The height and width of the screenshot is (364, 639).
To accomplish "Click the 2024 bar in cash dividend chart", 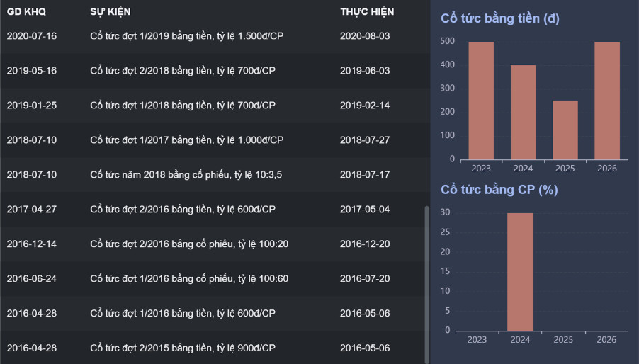I will pos(523,112).
